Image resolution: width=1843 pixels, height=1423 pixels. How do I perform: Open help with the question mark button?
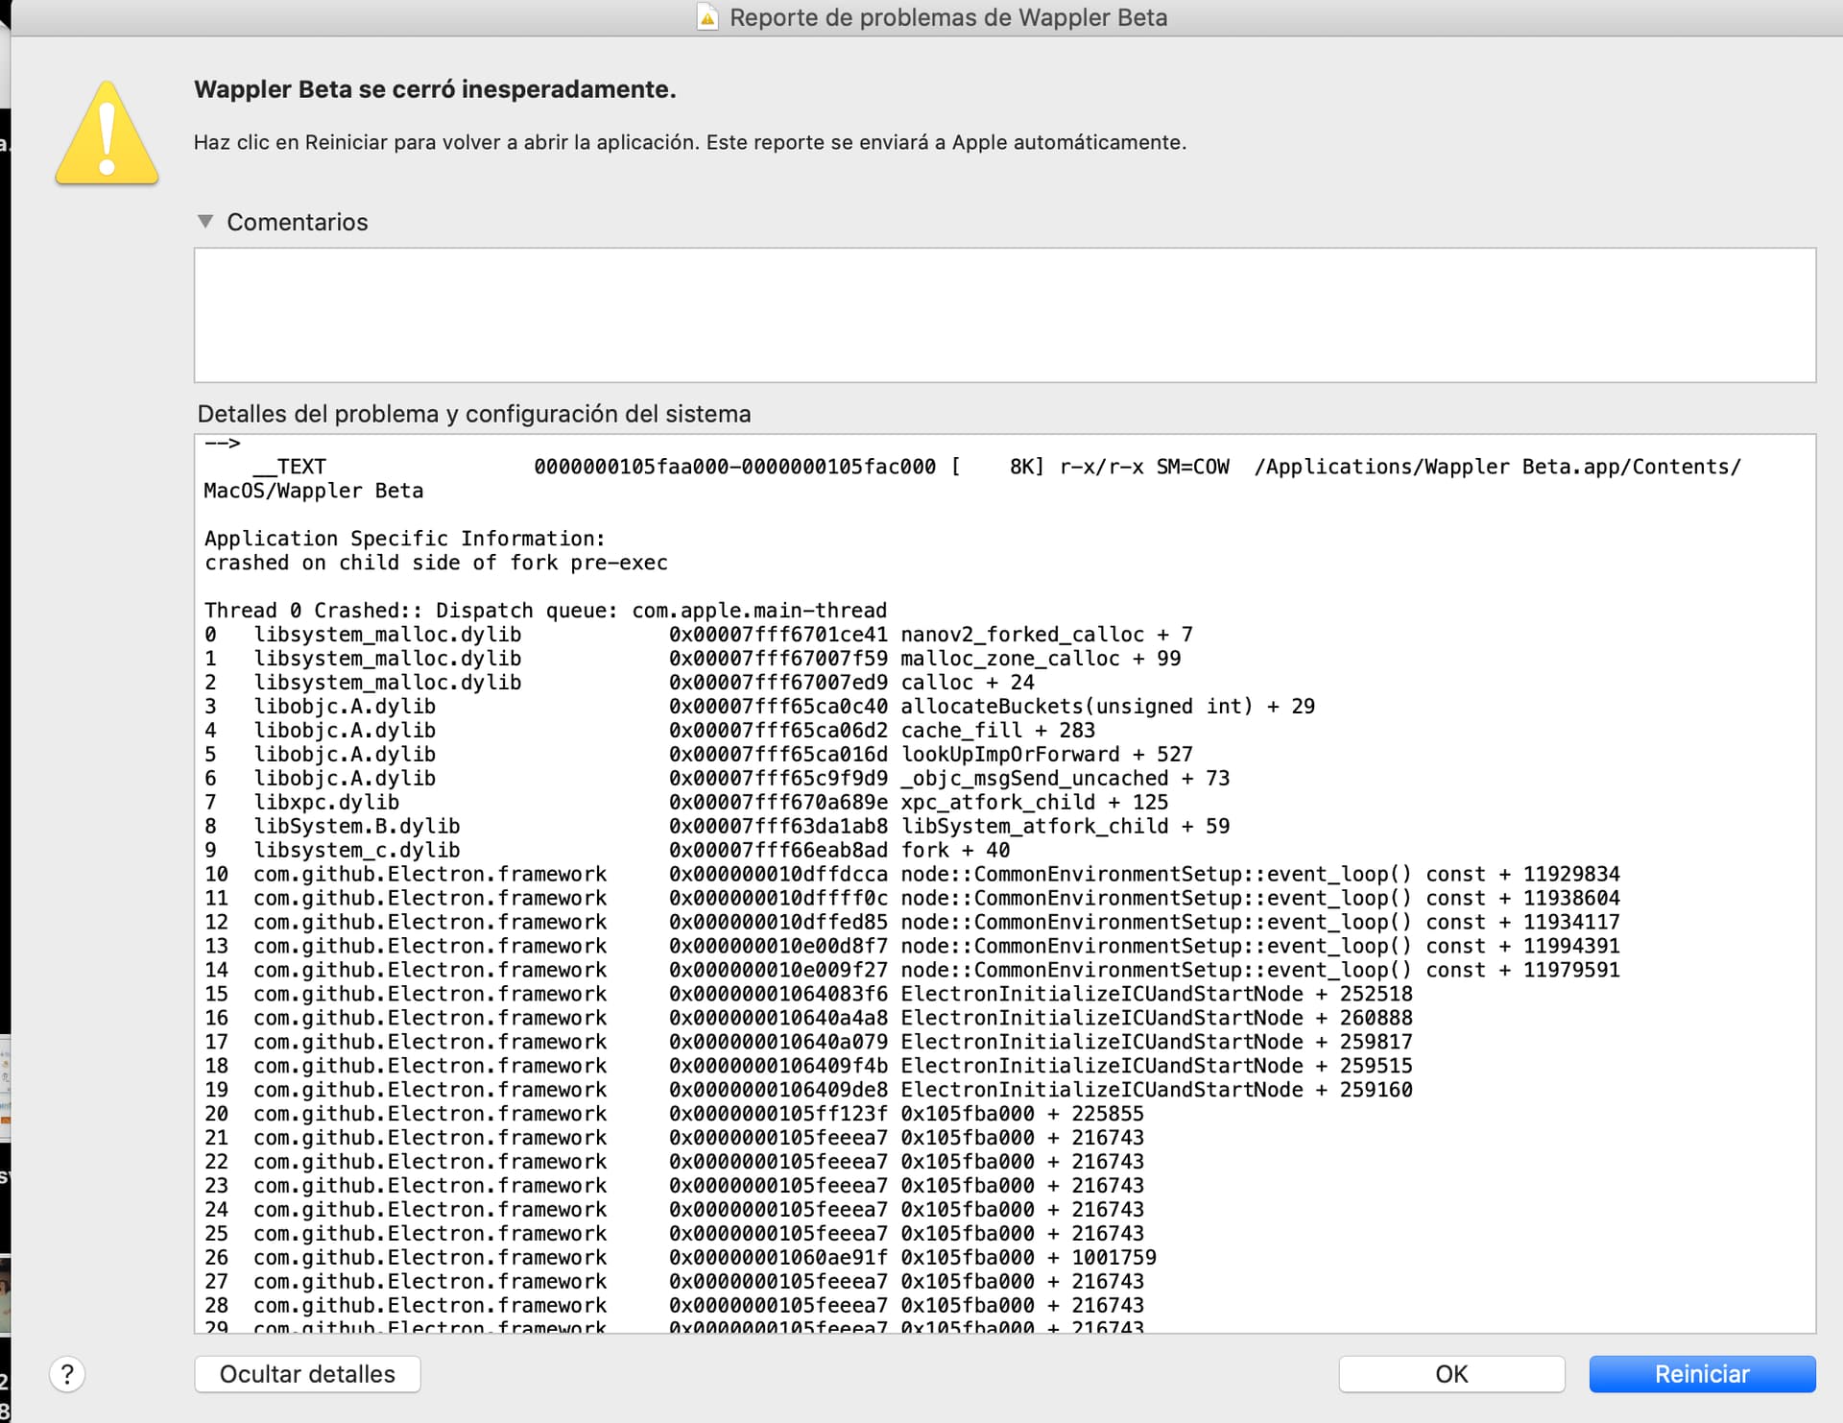click(67, 1374)
